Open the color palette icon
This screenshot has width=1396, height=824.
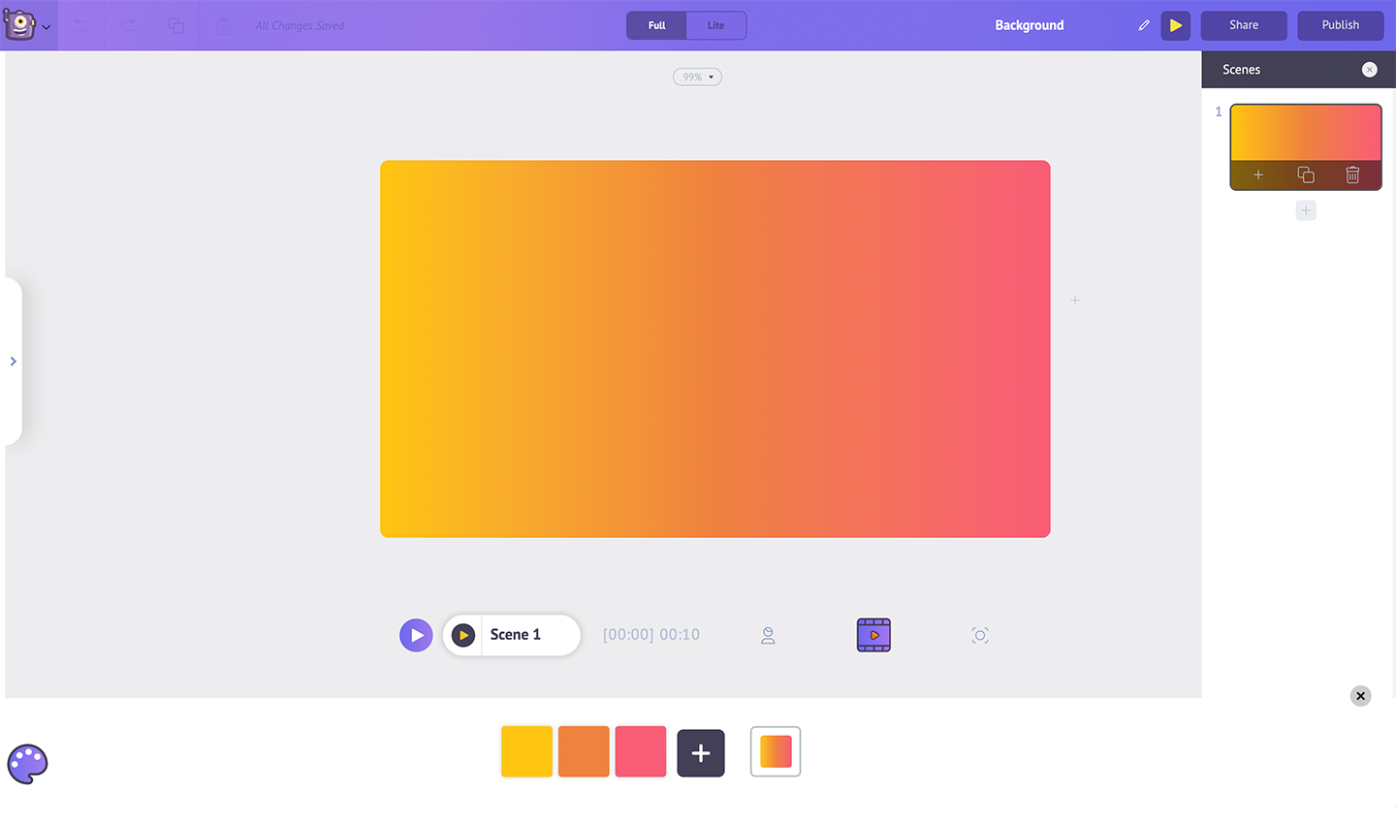pyautogui.click(x=27, y=764)
